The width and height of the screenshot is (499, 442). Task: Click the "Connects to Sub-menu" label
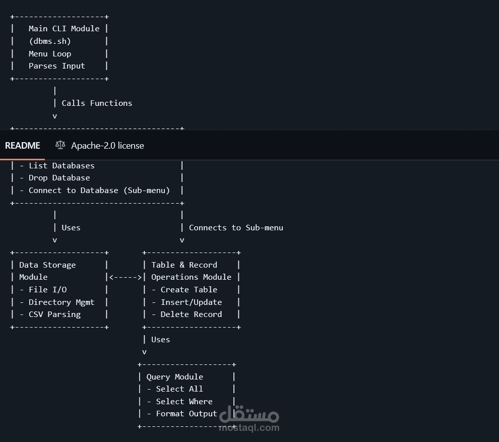click(x=236, y=228)
